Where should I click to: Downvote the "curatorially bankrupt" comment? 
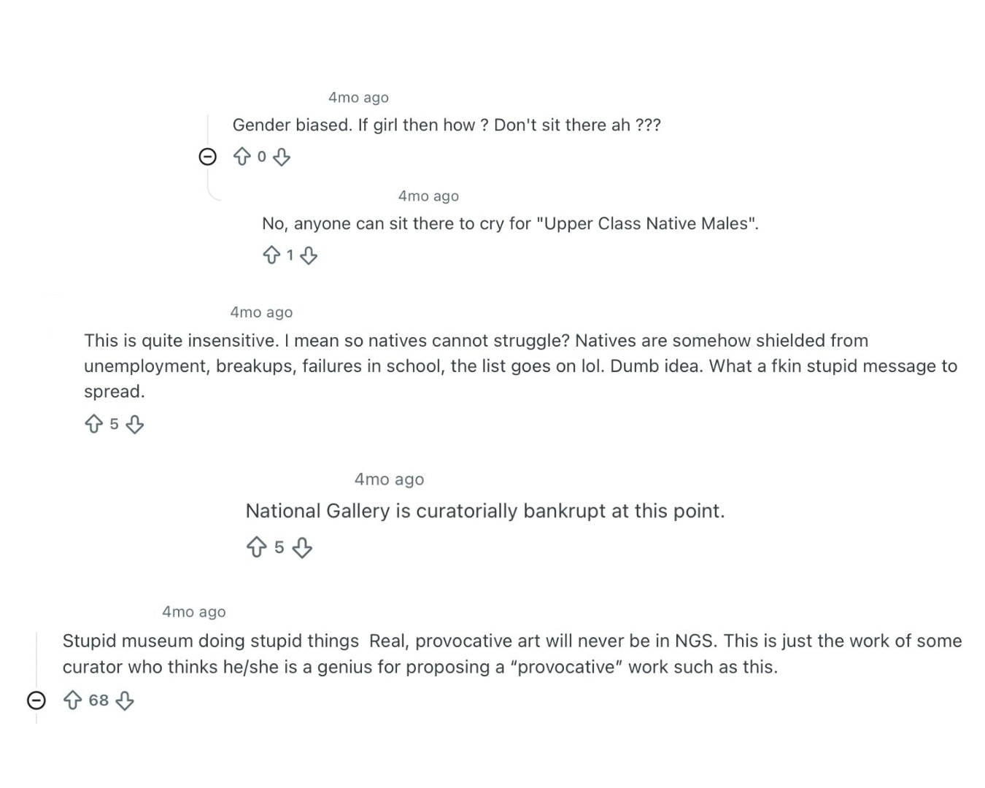302,547
